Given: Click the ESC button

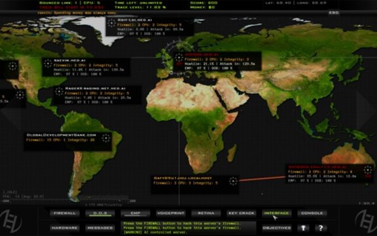Looking at the screenshot, I should pos(334,12).
